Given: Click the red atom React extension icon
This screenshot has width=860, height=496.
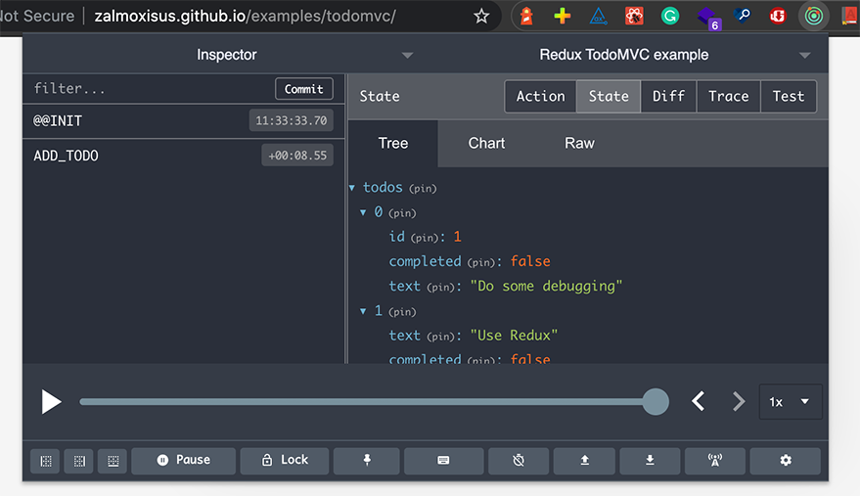Looking at the screenshot, I should click(634, 16).
